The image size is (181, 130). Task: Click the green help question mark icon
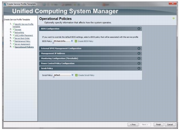coord(173,18)
